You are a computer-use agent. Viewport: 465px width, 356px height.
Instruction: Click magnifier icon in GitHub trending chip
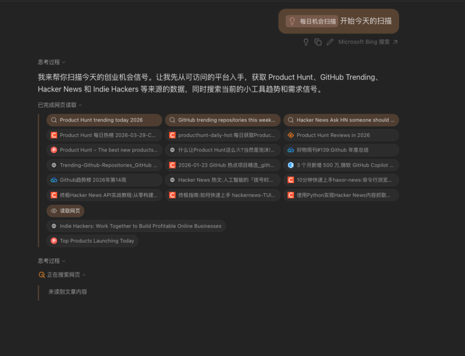point(172,120)
